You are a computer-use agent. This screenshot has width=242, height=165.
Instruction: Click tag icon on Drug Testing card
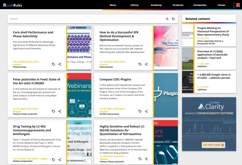53,160
